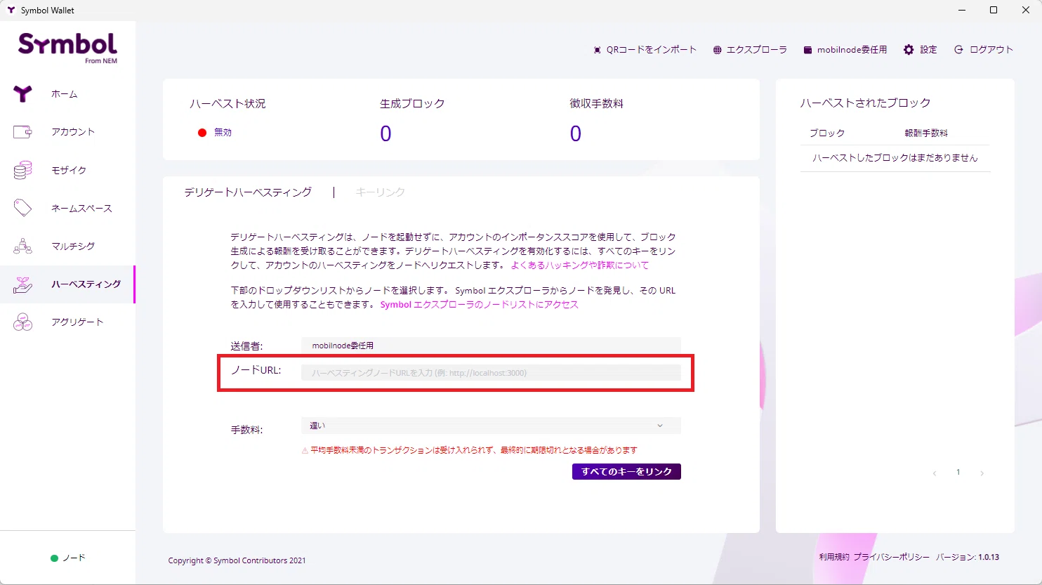Click the explorer globe icon

[717, 50]
